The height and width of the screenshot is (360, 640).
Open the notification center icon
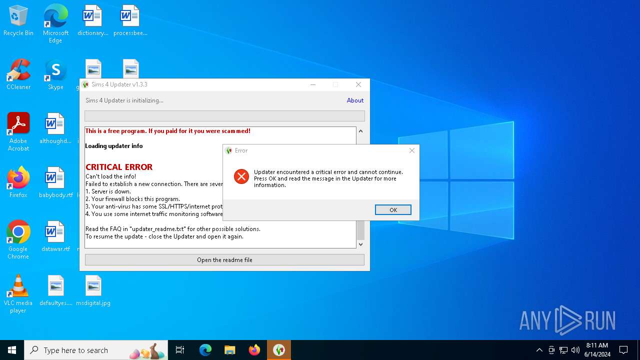point(623,350)
